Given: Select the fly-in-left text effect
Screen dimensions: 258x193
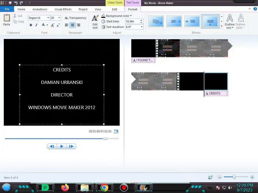Looking at the screenshot, I should (x=174, y=21).
